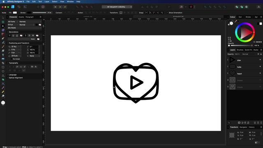
Task: Select the Node tool in the toolbox
Action: (x=3, y=26)
